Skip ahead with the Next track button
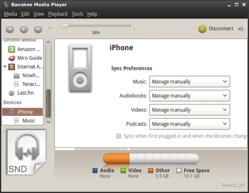 pos(38,29)
